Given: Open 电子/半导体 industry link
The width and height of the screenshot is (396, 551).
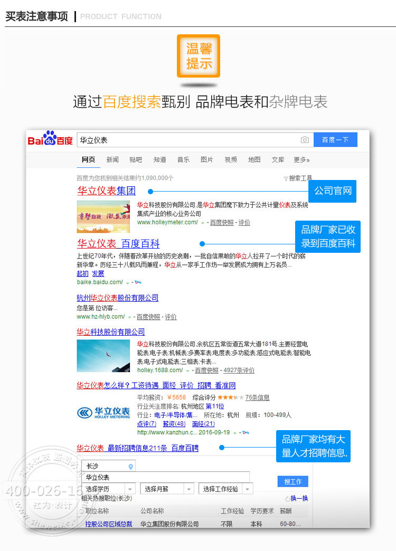Looking at the screenshot, I should (175, 415).
